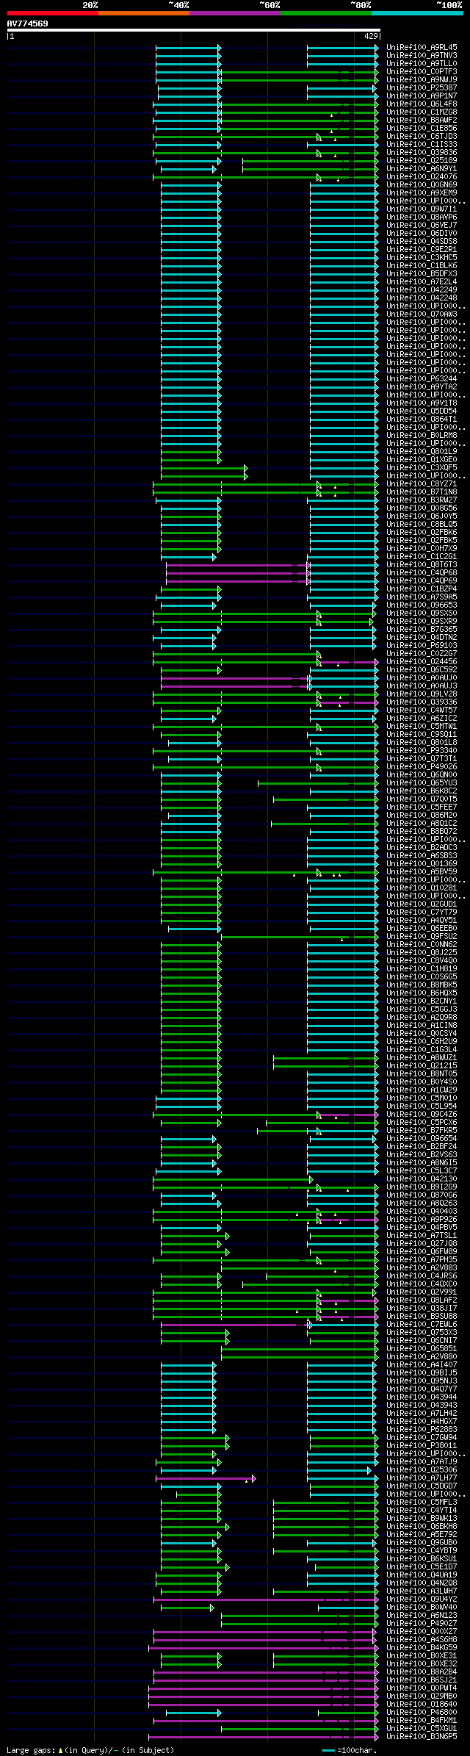This screenshot has height=1756, width=470.
Task: Select text UniRef100_B3RW27
Action: [x=422, y=500]
